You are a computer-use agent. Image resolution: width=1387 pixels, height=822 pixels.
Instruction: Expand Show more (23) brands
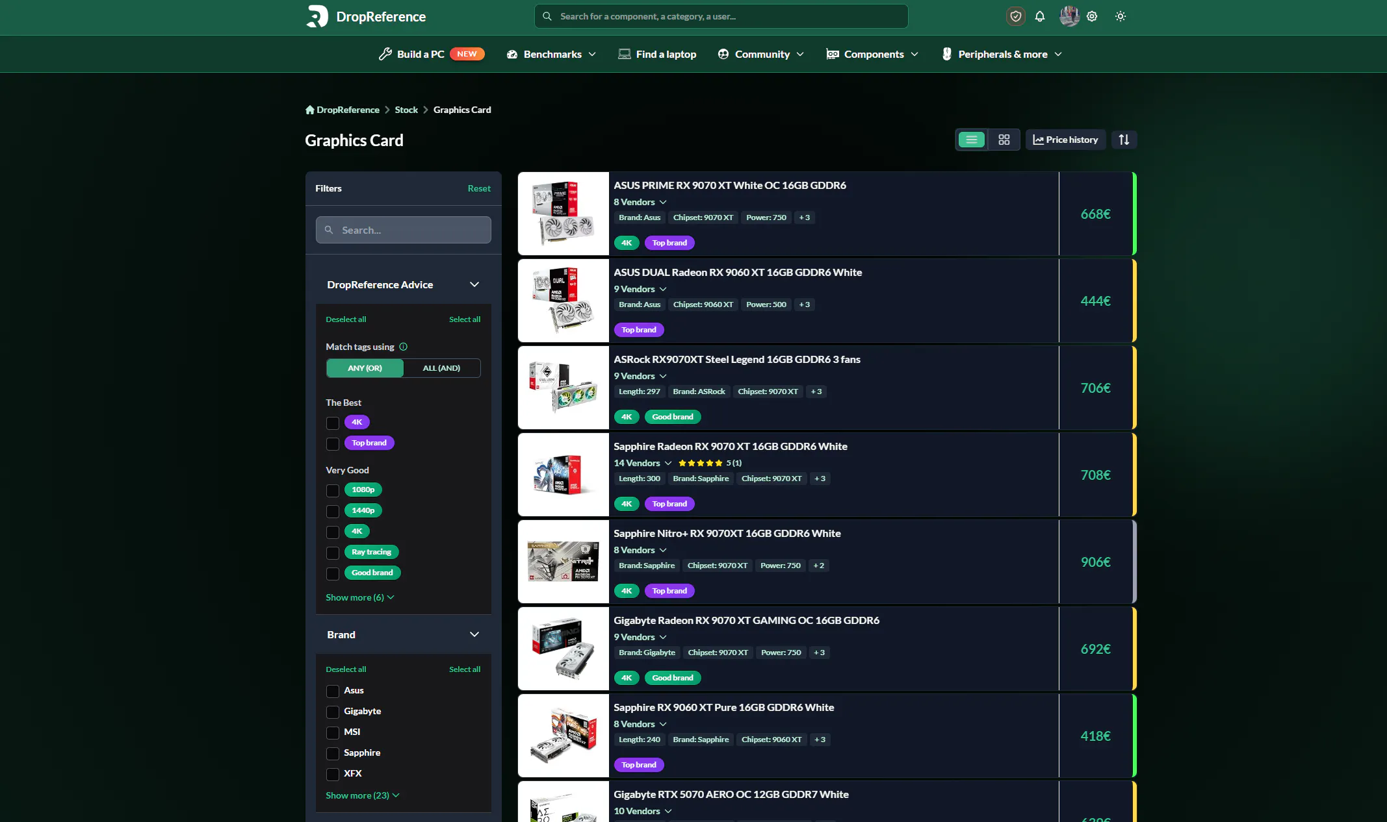tap(363, 795)
